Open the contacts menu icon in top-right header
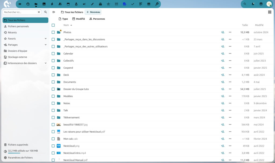275x163 pixels. 261,4
